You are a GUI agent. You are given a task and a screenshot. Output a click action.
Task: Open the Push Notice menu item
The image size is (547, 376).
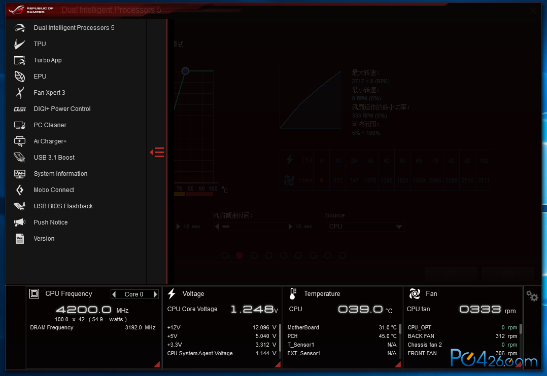51,222
